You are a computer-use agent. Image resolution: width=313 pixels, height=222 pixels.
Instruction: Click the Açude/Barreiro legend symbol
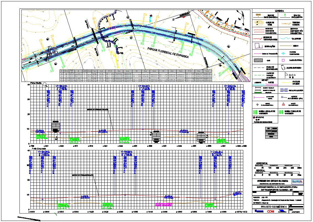283,68
